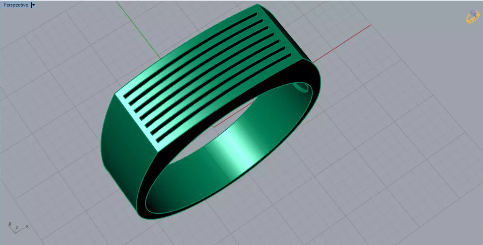Click the Perspective viewport title label

coord(16,5)
